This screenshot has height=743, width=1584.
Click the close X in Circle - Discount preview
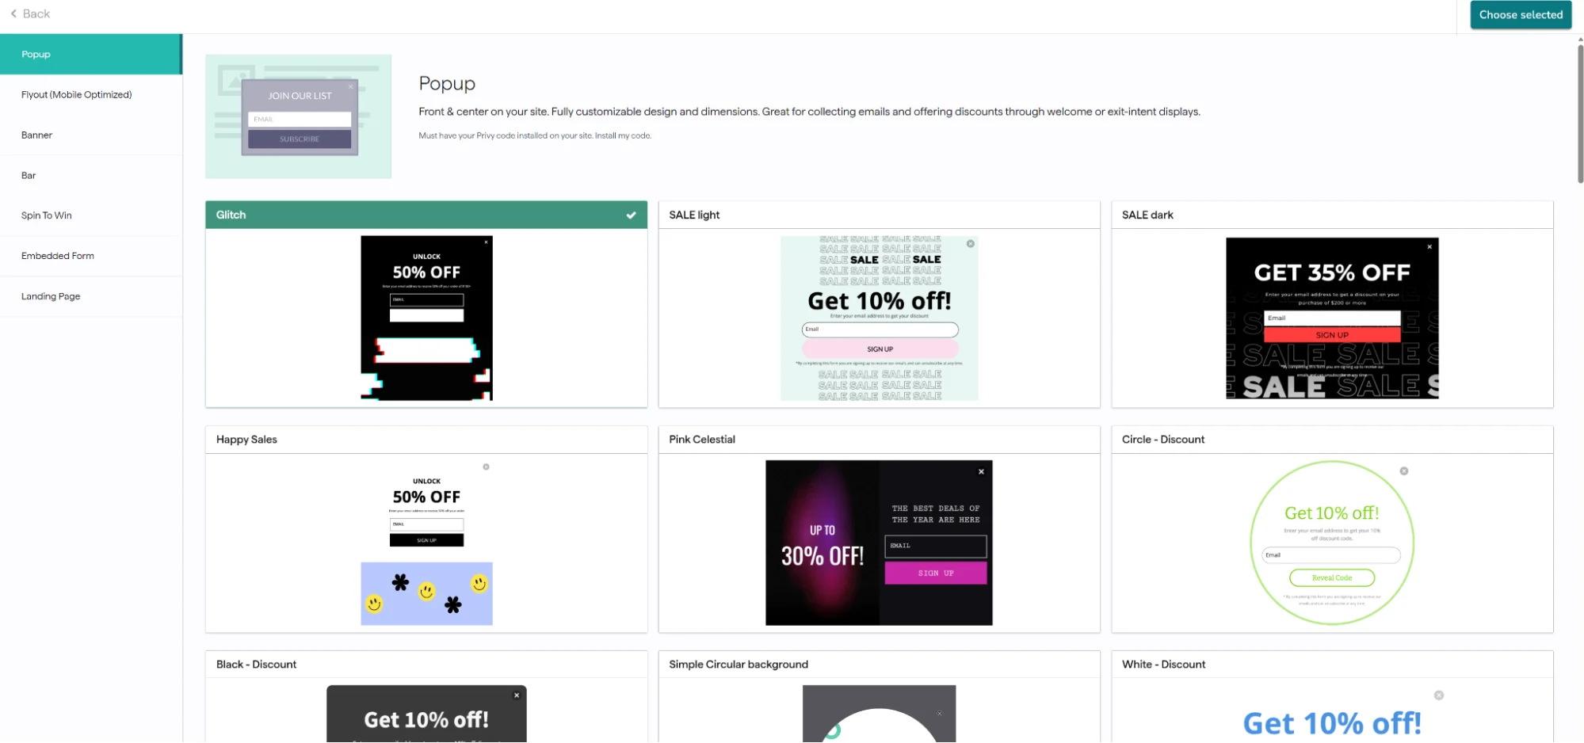1403,471
